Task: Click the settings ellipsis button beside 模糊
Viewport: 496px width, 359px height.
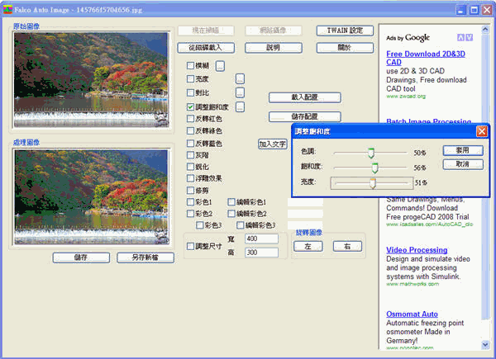Action: (221, 65)
